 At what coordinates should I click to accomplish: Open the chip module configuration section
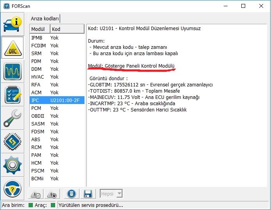tap(13, 142)
